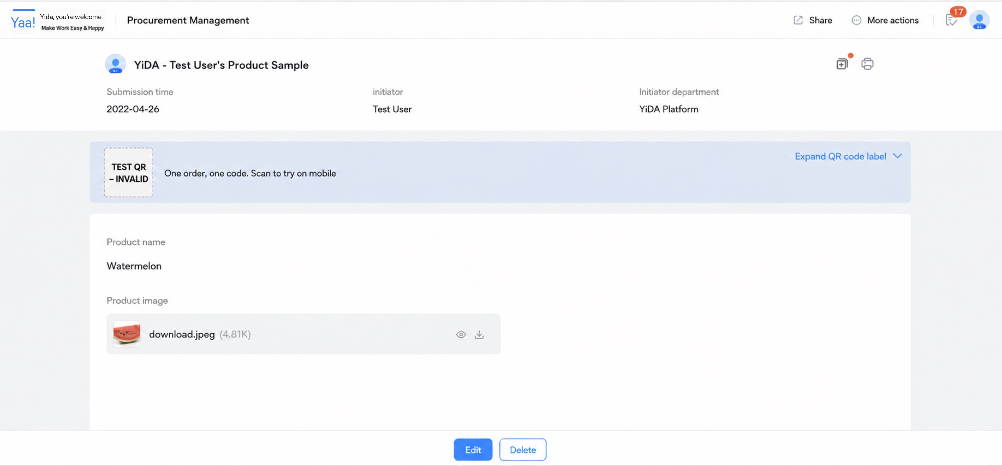This screenshot has height=466, width=1002.
Task: Click the initiator avatar beside the title
Action: [116, 64]
